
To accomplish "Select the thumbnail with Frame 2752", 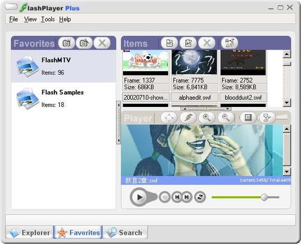I will (x=243, y=63).
